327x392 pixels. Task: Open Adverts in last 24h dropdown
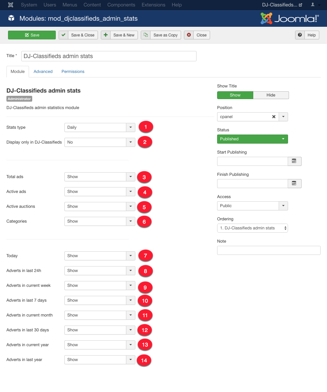100,270
